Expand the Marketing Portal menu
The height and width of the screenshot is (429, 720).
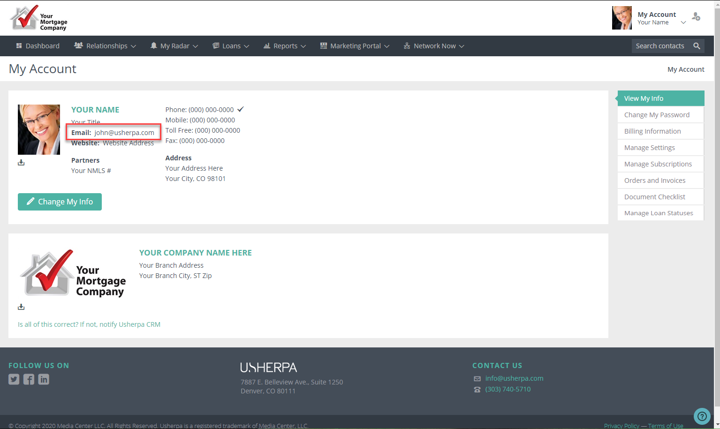point(355,46)
